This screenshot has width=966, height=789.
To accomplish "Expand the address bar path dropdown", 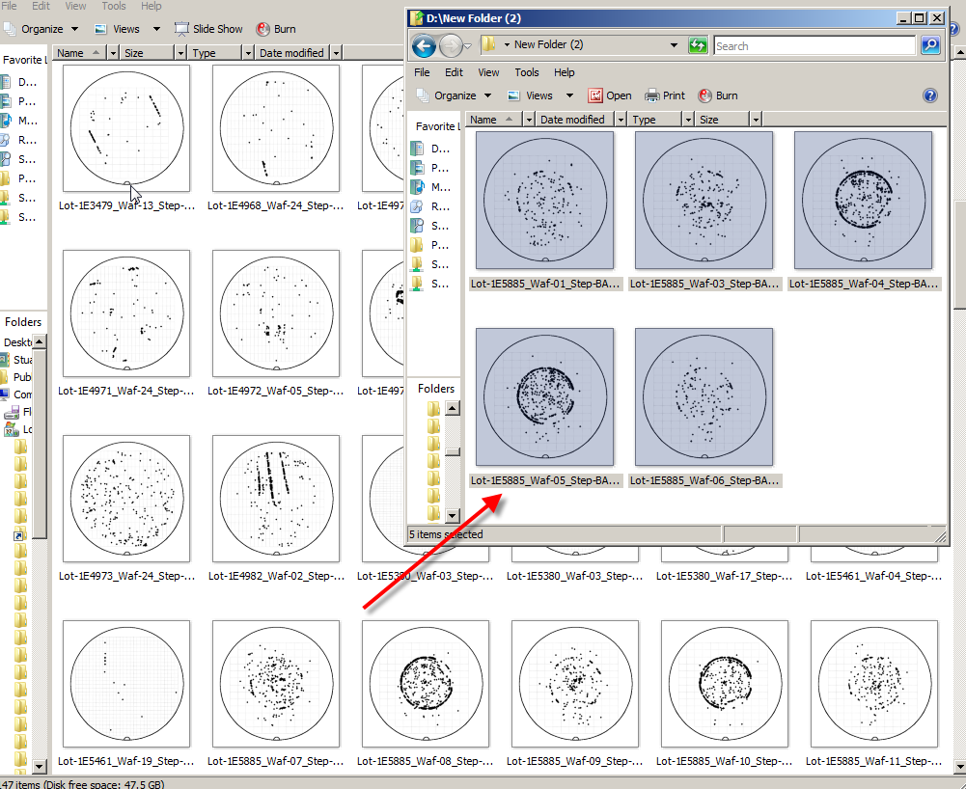I will pos(674,45).
